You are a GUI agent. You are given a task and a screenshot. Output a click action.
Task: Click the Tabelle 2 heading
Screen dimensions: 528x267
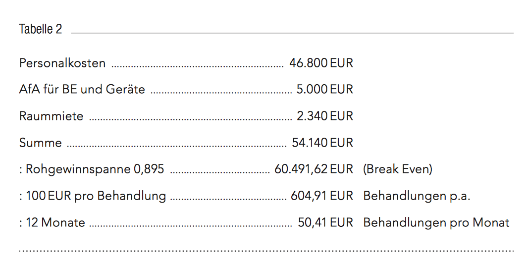point(41,29)
